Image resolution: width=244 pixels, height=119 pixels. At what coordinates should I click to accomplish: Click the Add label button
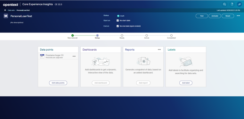tap(186, 83)
